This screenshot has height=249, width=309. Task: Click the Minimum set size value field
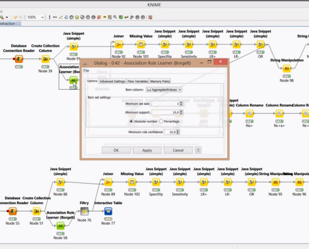tap(165, 103)
